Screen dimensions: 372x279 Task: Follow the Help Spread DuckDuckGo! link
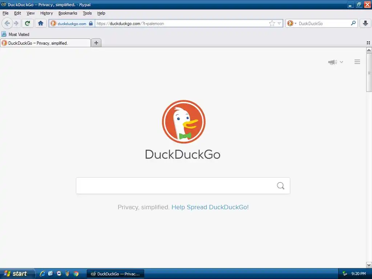click(210, 207)
